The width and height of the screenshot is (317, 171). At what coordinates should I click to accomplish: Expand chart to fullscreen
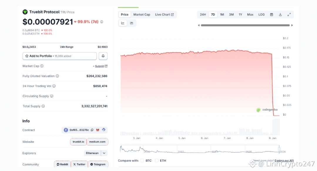[289, 14]
